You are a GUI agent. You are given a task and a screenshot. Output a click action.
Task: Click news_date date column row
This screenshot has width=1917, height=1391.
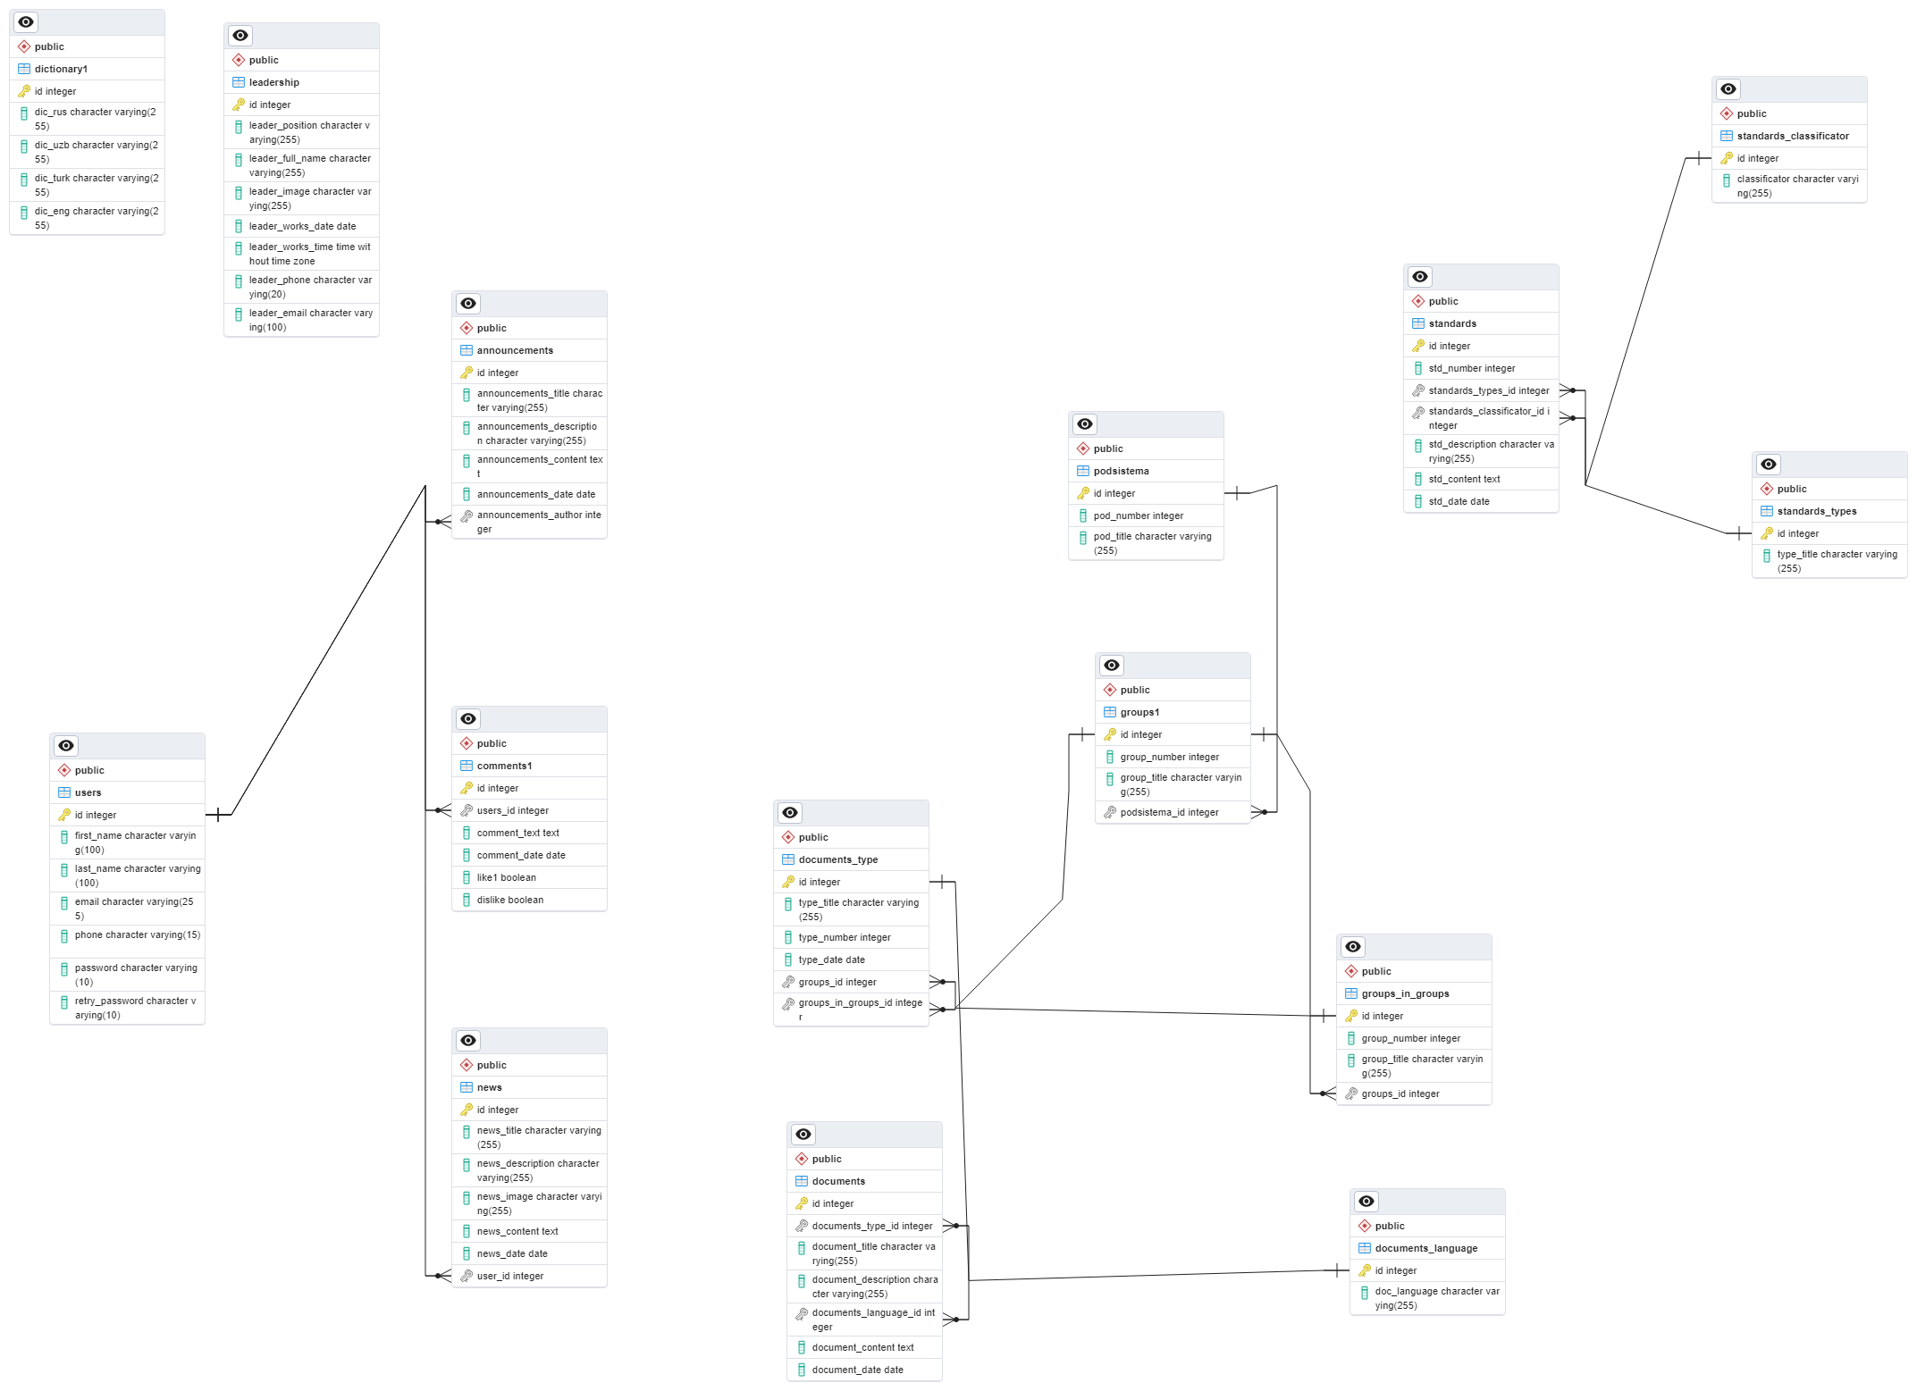coord(512,1253)
